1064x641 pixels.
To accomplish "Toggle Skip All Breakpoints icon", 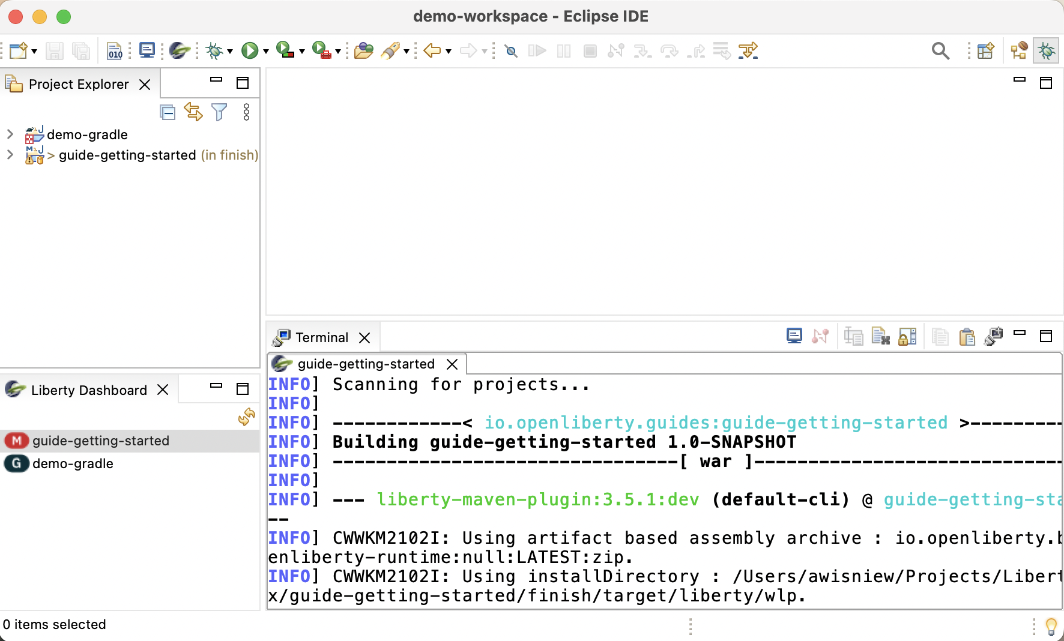I will coord(511,51).
